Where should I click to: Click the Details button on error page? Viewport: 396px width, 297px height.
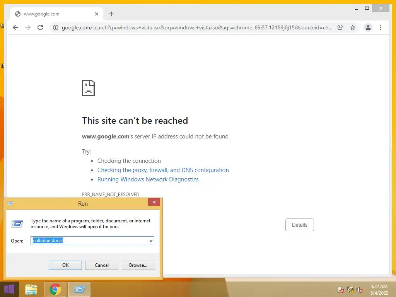[x=300, y=225]
